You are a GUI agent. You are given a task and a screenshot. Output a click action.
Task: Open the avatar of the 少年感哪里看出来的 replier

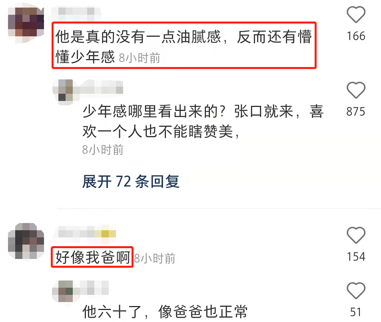pos(63,90)
